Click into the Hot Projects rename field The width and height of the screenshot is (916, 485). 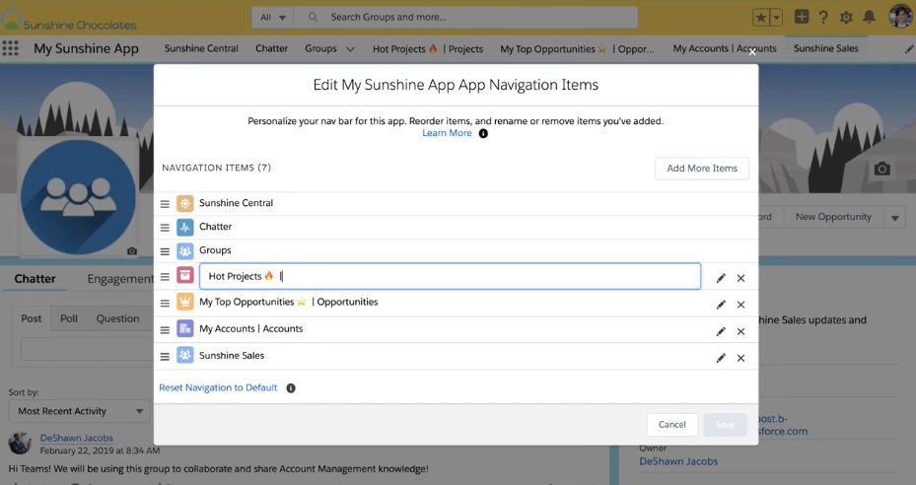tap(450, 276)
